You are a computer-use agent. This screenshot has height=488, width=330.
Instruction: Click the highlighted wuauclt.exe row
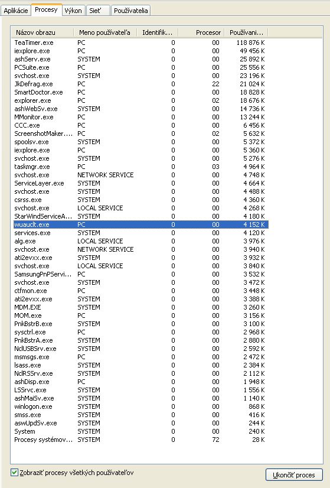[141, 225]
